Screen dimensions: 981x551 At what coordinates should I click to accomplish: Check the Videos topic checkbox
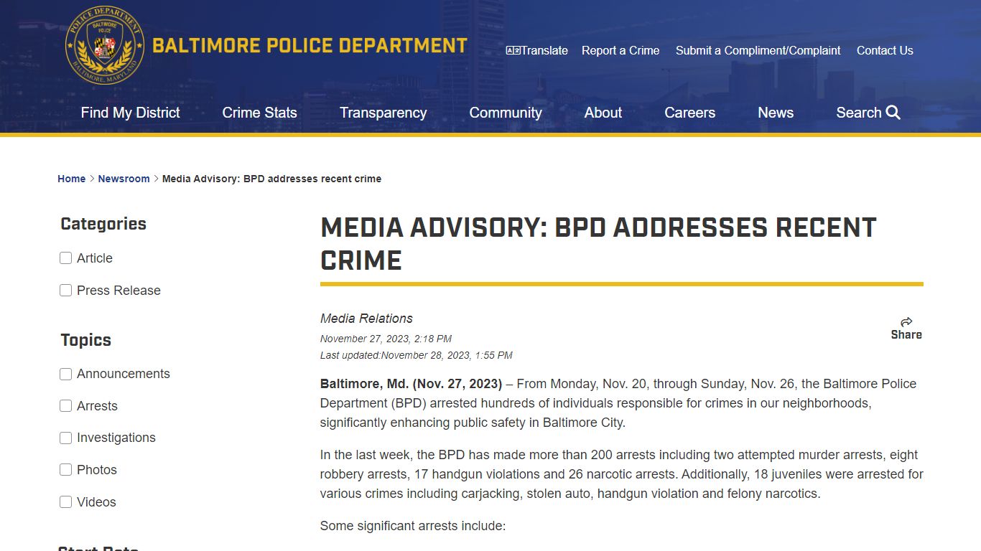click(x=65, y=502)
